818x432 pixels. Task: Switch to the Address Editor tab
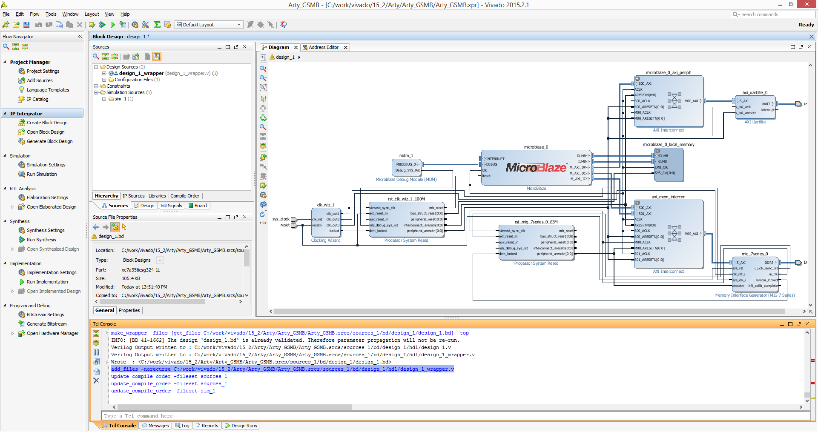point(324,47)
